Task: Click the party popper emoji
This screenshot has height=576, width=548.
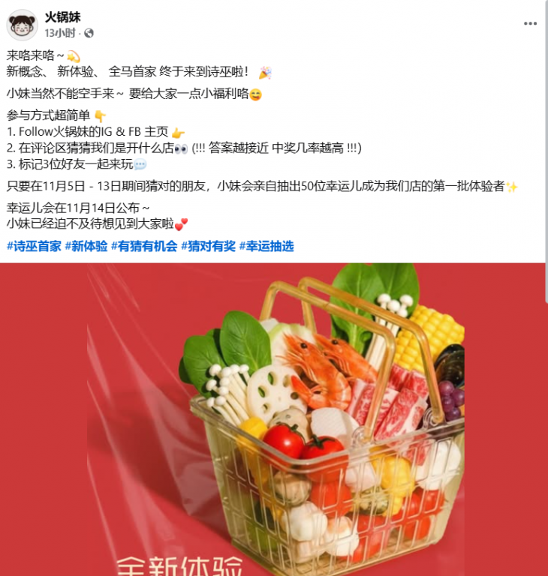Action: coord(265,73)
